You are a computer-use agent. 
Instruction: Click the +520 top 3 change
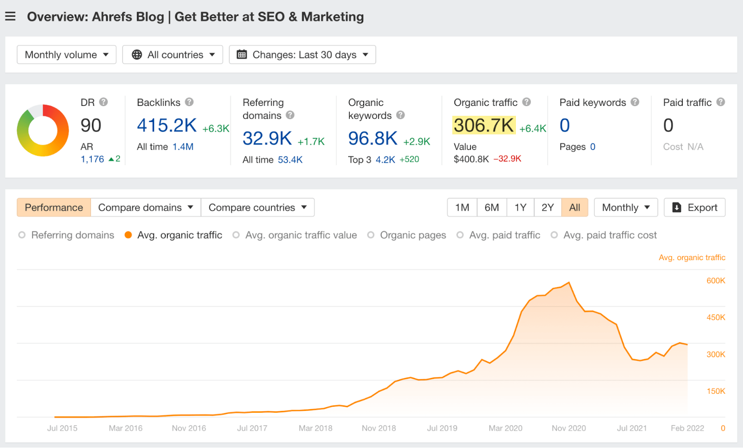click(x=410, y=159)
